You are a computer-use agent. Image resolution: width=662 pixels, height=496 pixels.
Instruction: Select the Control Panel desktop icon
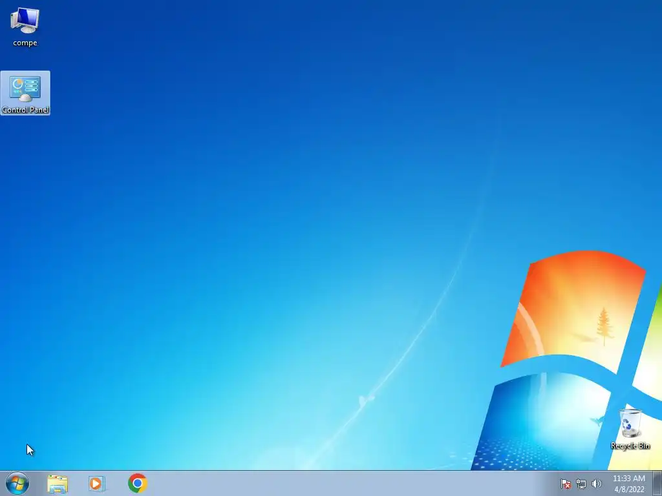25,93
